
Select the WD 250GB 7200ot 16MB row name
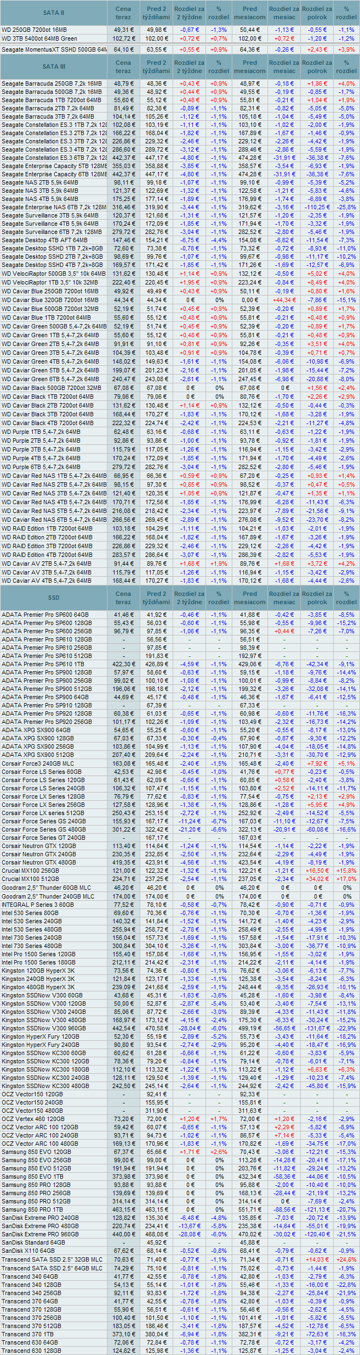[35, 30]
